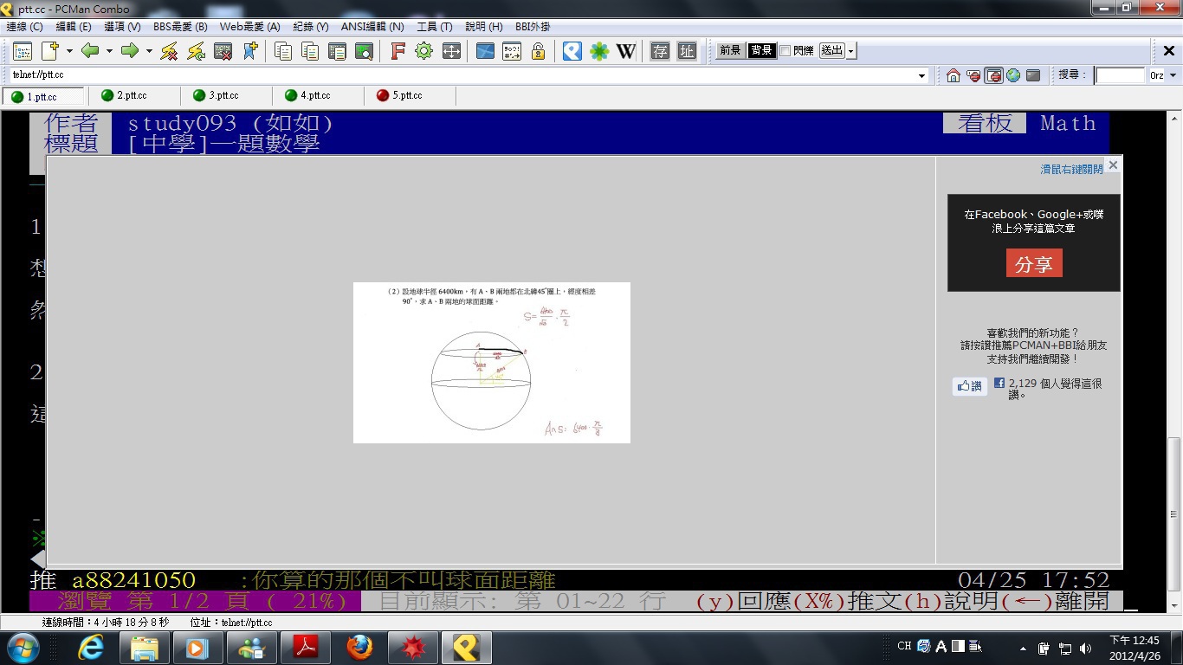Click the green forward arrow icon
1183x665 pixels.
coord(130,51)
